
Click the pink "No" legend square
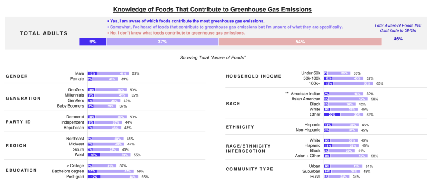coord(108,32)
